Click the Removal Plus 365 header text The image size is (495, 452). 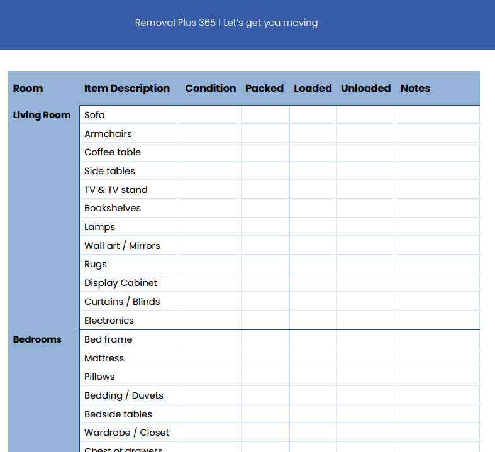point(226,23)
